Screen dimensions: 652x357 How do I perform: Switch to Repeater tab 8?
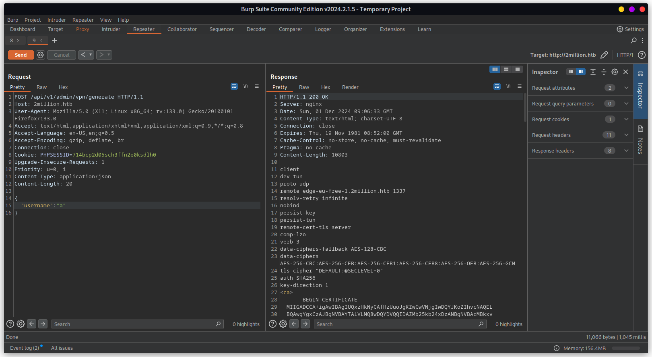pyautogui.click(x=11, y=40)
